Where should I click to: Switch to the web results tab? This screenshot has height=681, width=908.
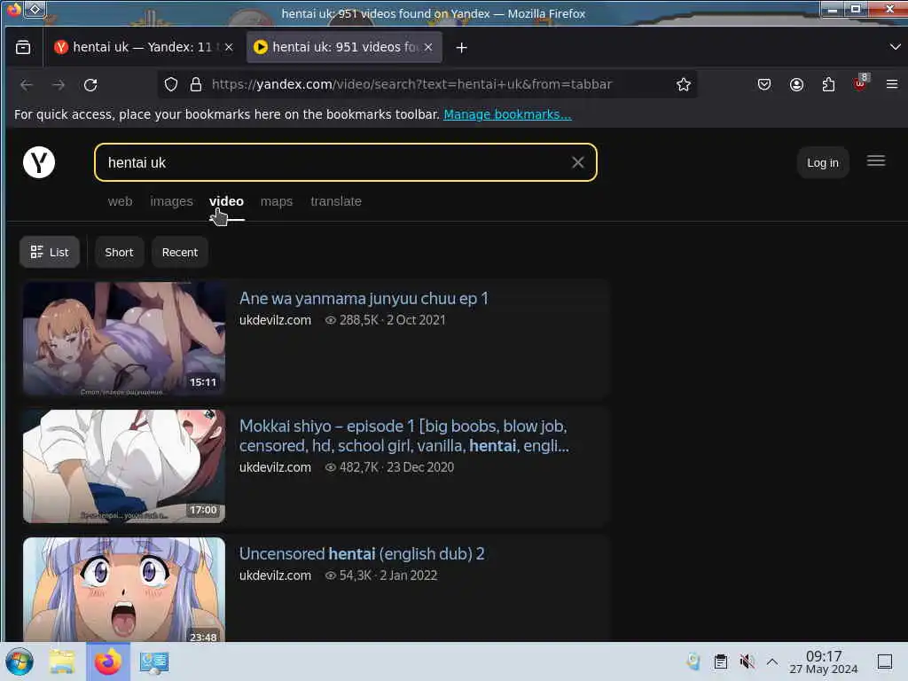[120, 201]
